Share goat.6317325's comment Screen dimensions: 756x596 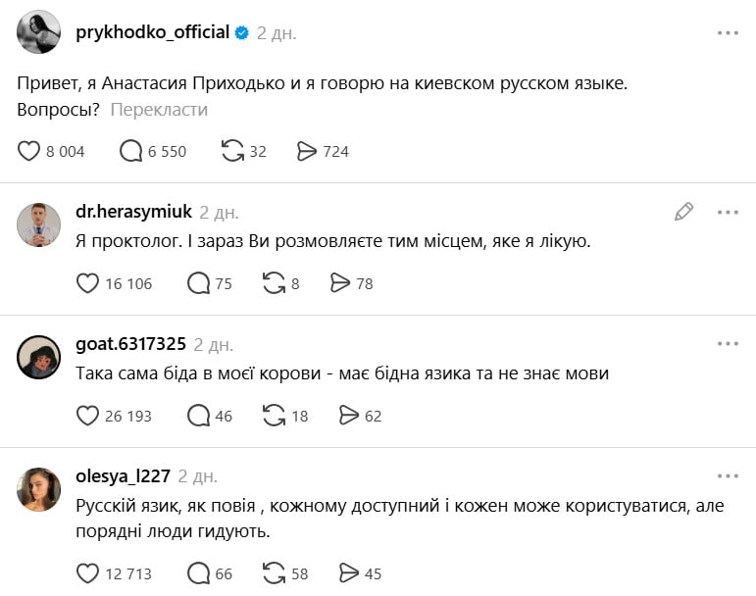348,416
